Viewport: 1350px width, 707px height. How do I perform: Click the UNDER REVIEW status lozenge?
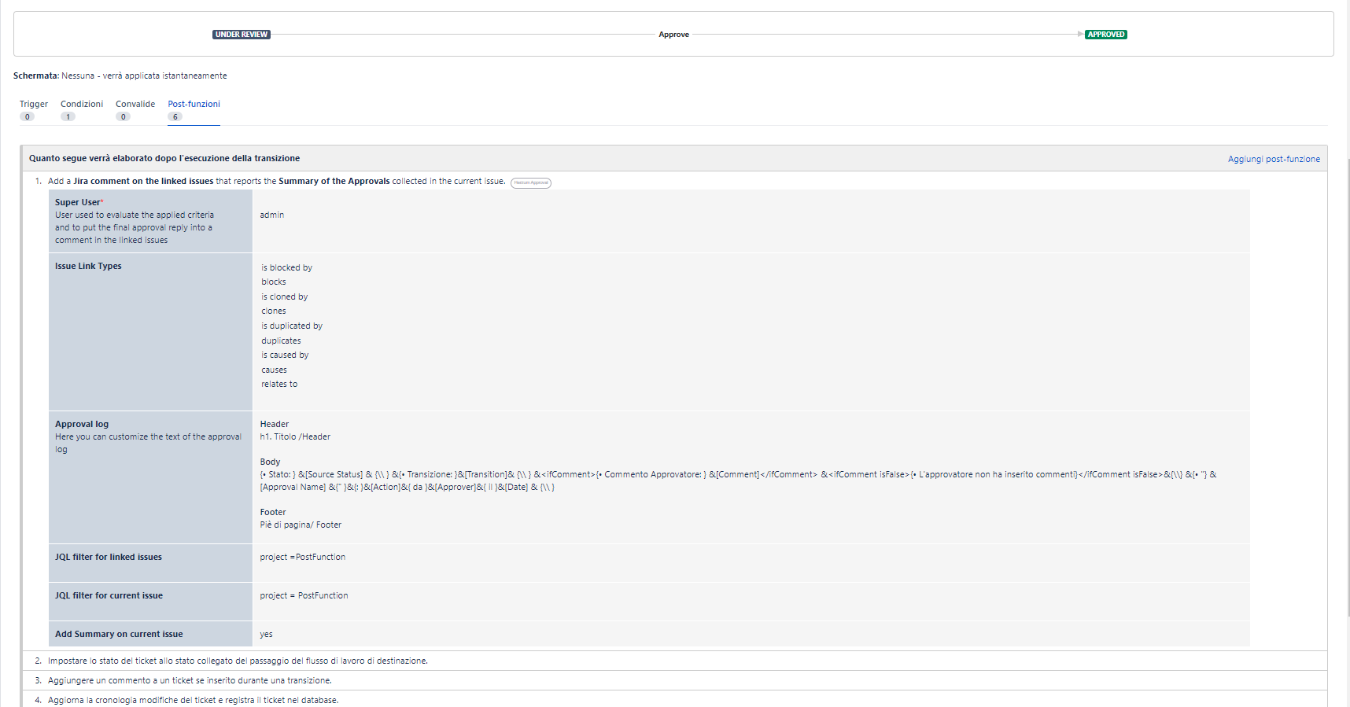tap(241, 35)
